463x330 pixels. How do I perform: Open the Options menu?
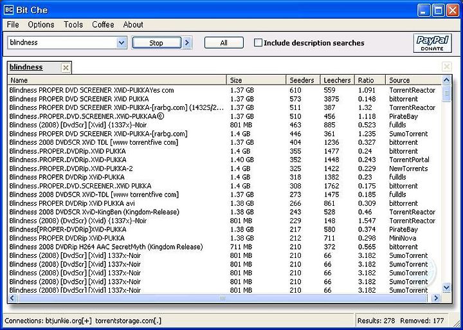(41, 24)
